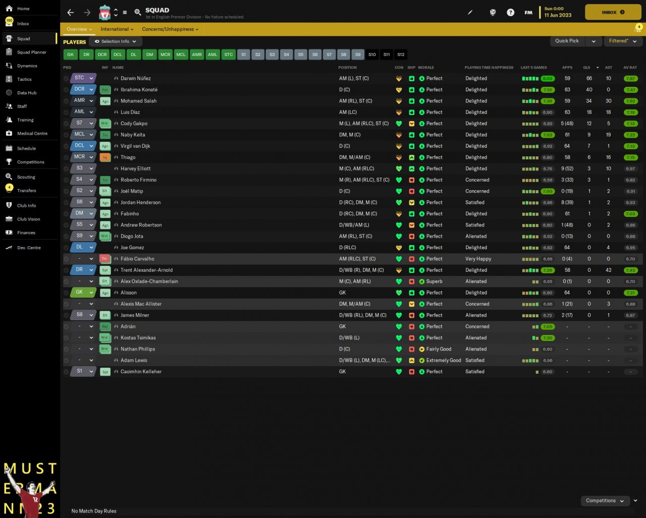This screenshot has height=518, width=646.
Task: Click the search magnifier beside SQUAD
Action: 138,13
